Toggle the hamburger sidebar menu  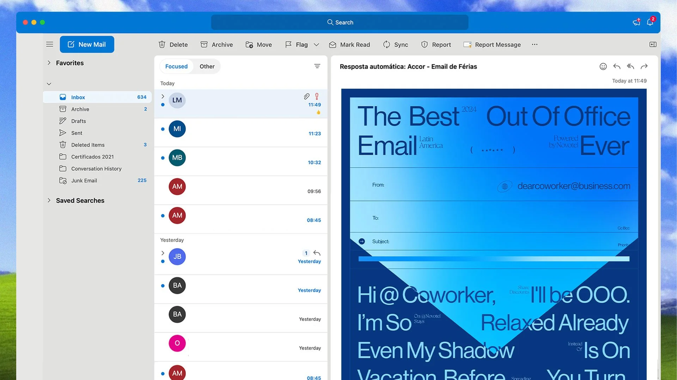50,44
